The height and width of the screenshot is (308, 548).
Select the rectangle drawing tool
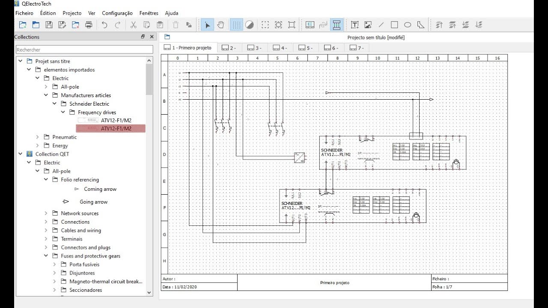coord(394,25)
